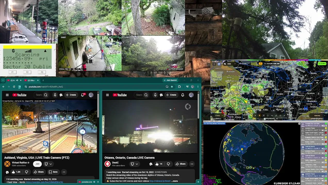Play radar loop animation
This screenshot has width=328, height=185.
(x=255, y=115)
